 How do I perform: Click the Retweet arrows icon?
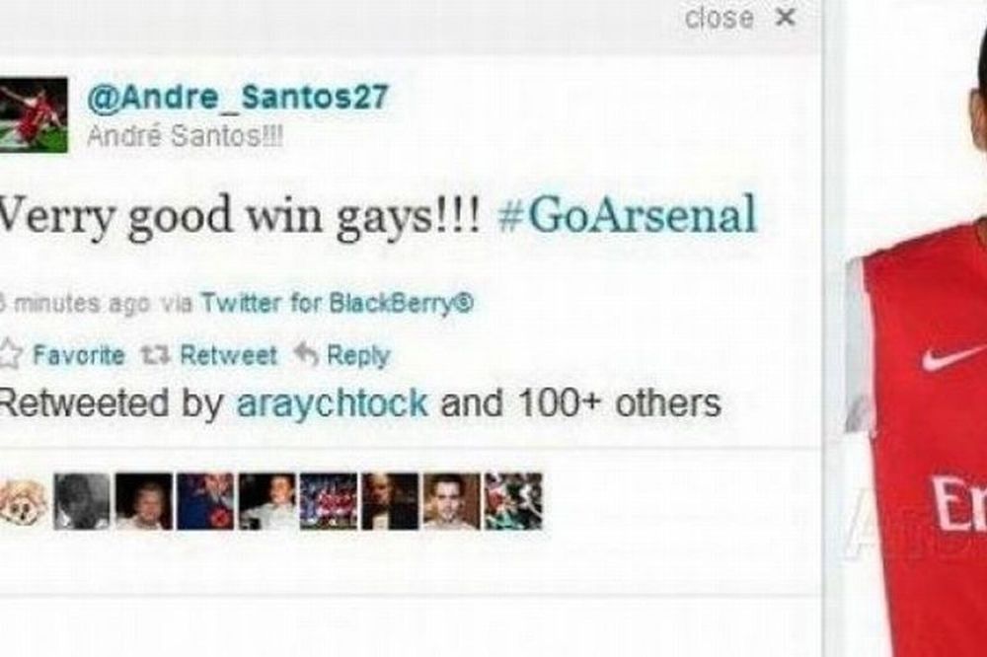pyautogui.click(x=155, y=356)
